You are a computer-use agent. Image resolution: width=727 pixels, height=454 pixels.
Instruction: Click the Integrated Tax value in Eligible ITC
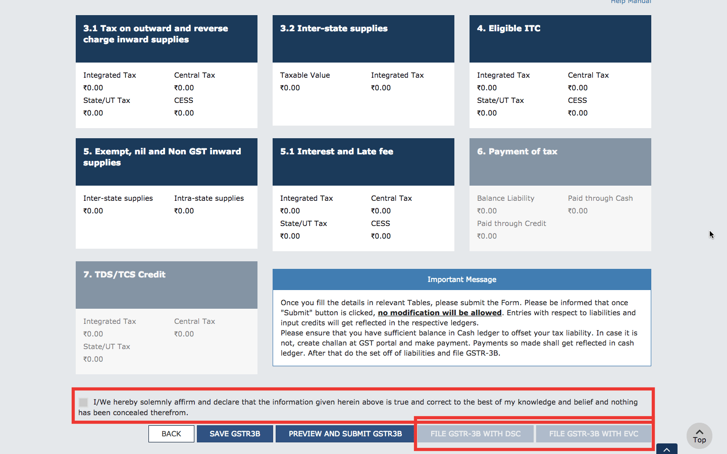(x=487, y=87)
